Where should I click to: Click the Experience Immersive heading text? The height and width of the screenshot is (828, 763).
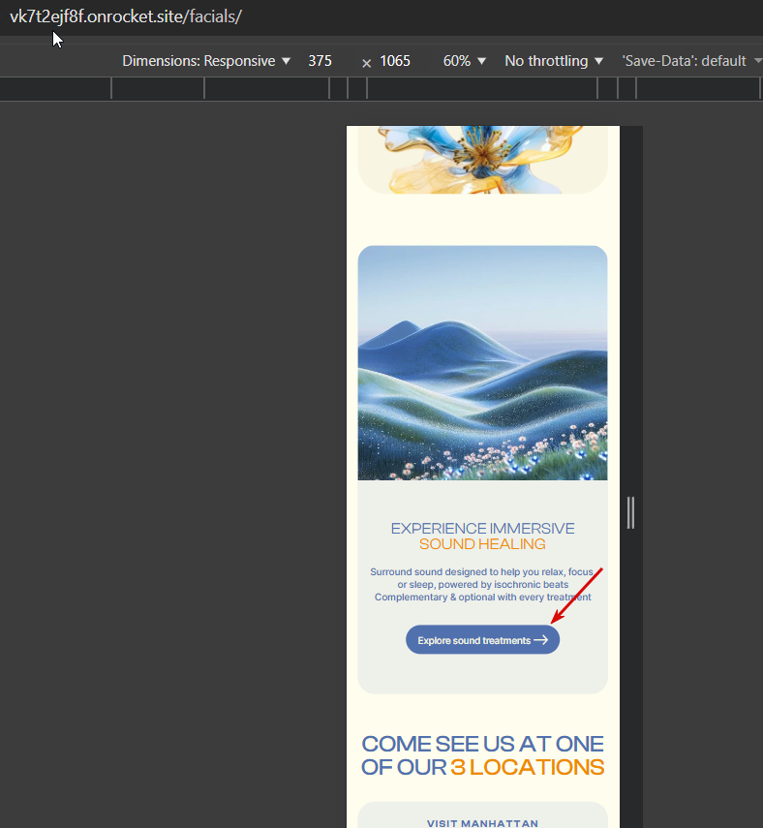click(482, 529)
